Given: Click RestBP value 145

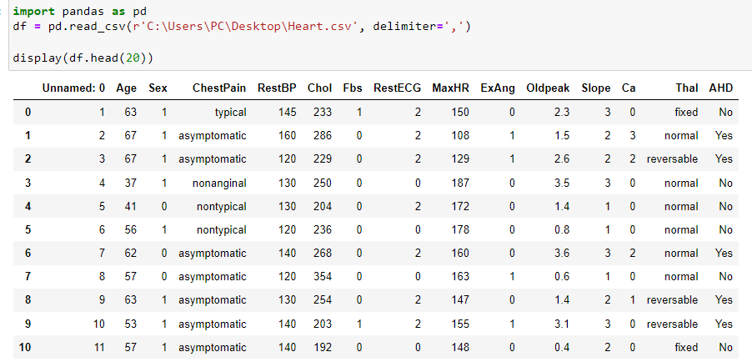Looking at the screenshot, I should click(288, 113).
